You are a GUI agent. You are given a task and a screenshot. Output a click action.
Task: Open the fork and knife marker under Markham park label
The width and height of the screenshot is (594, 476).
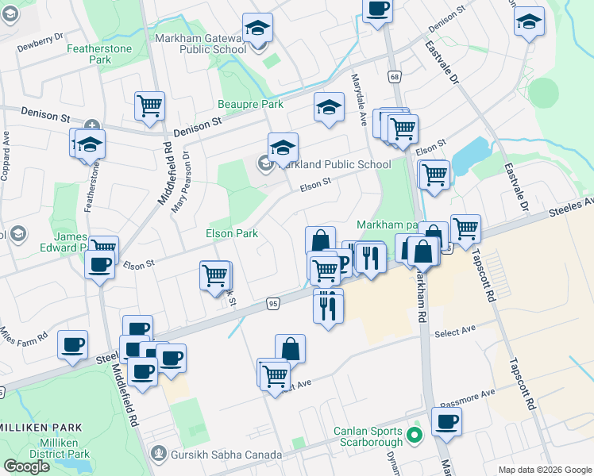tap(372, 258)
